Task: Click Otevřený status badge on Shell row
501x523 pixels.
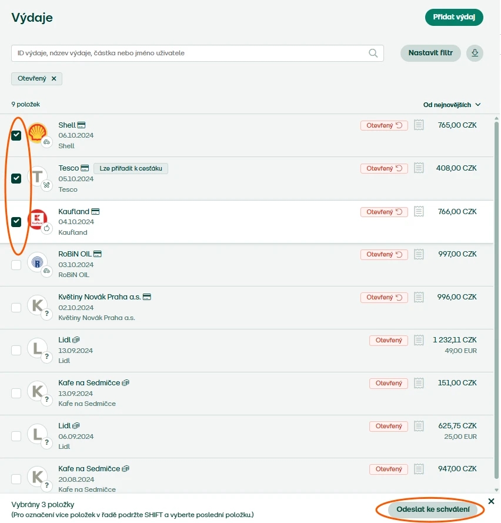Action: 384,125
